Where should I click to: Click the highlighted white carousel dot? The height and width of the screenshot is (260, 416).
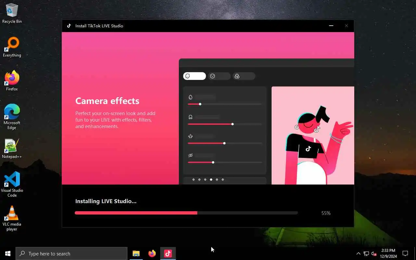[211, 179]
